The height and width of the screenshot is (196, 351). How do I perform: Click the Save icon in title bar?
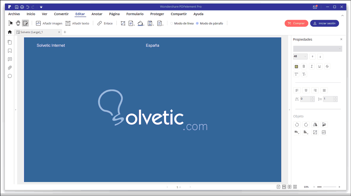click(x=16, y=7)
